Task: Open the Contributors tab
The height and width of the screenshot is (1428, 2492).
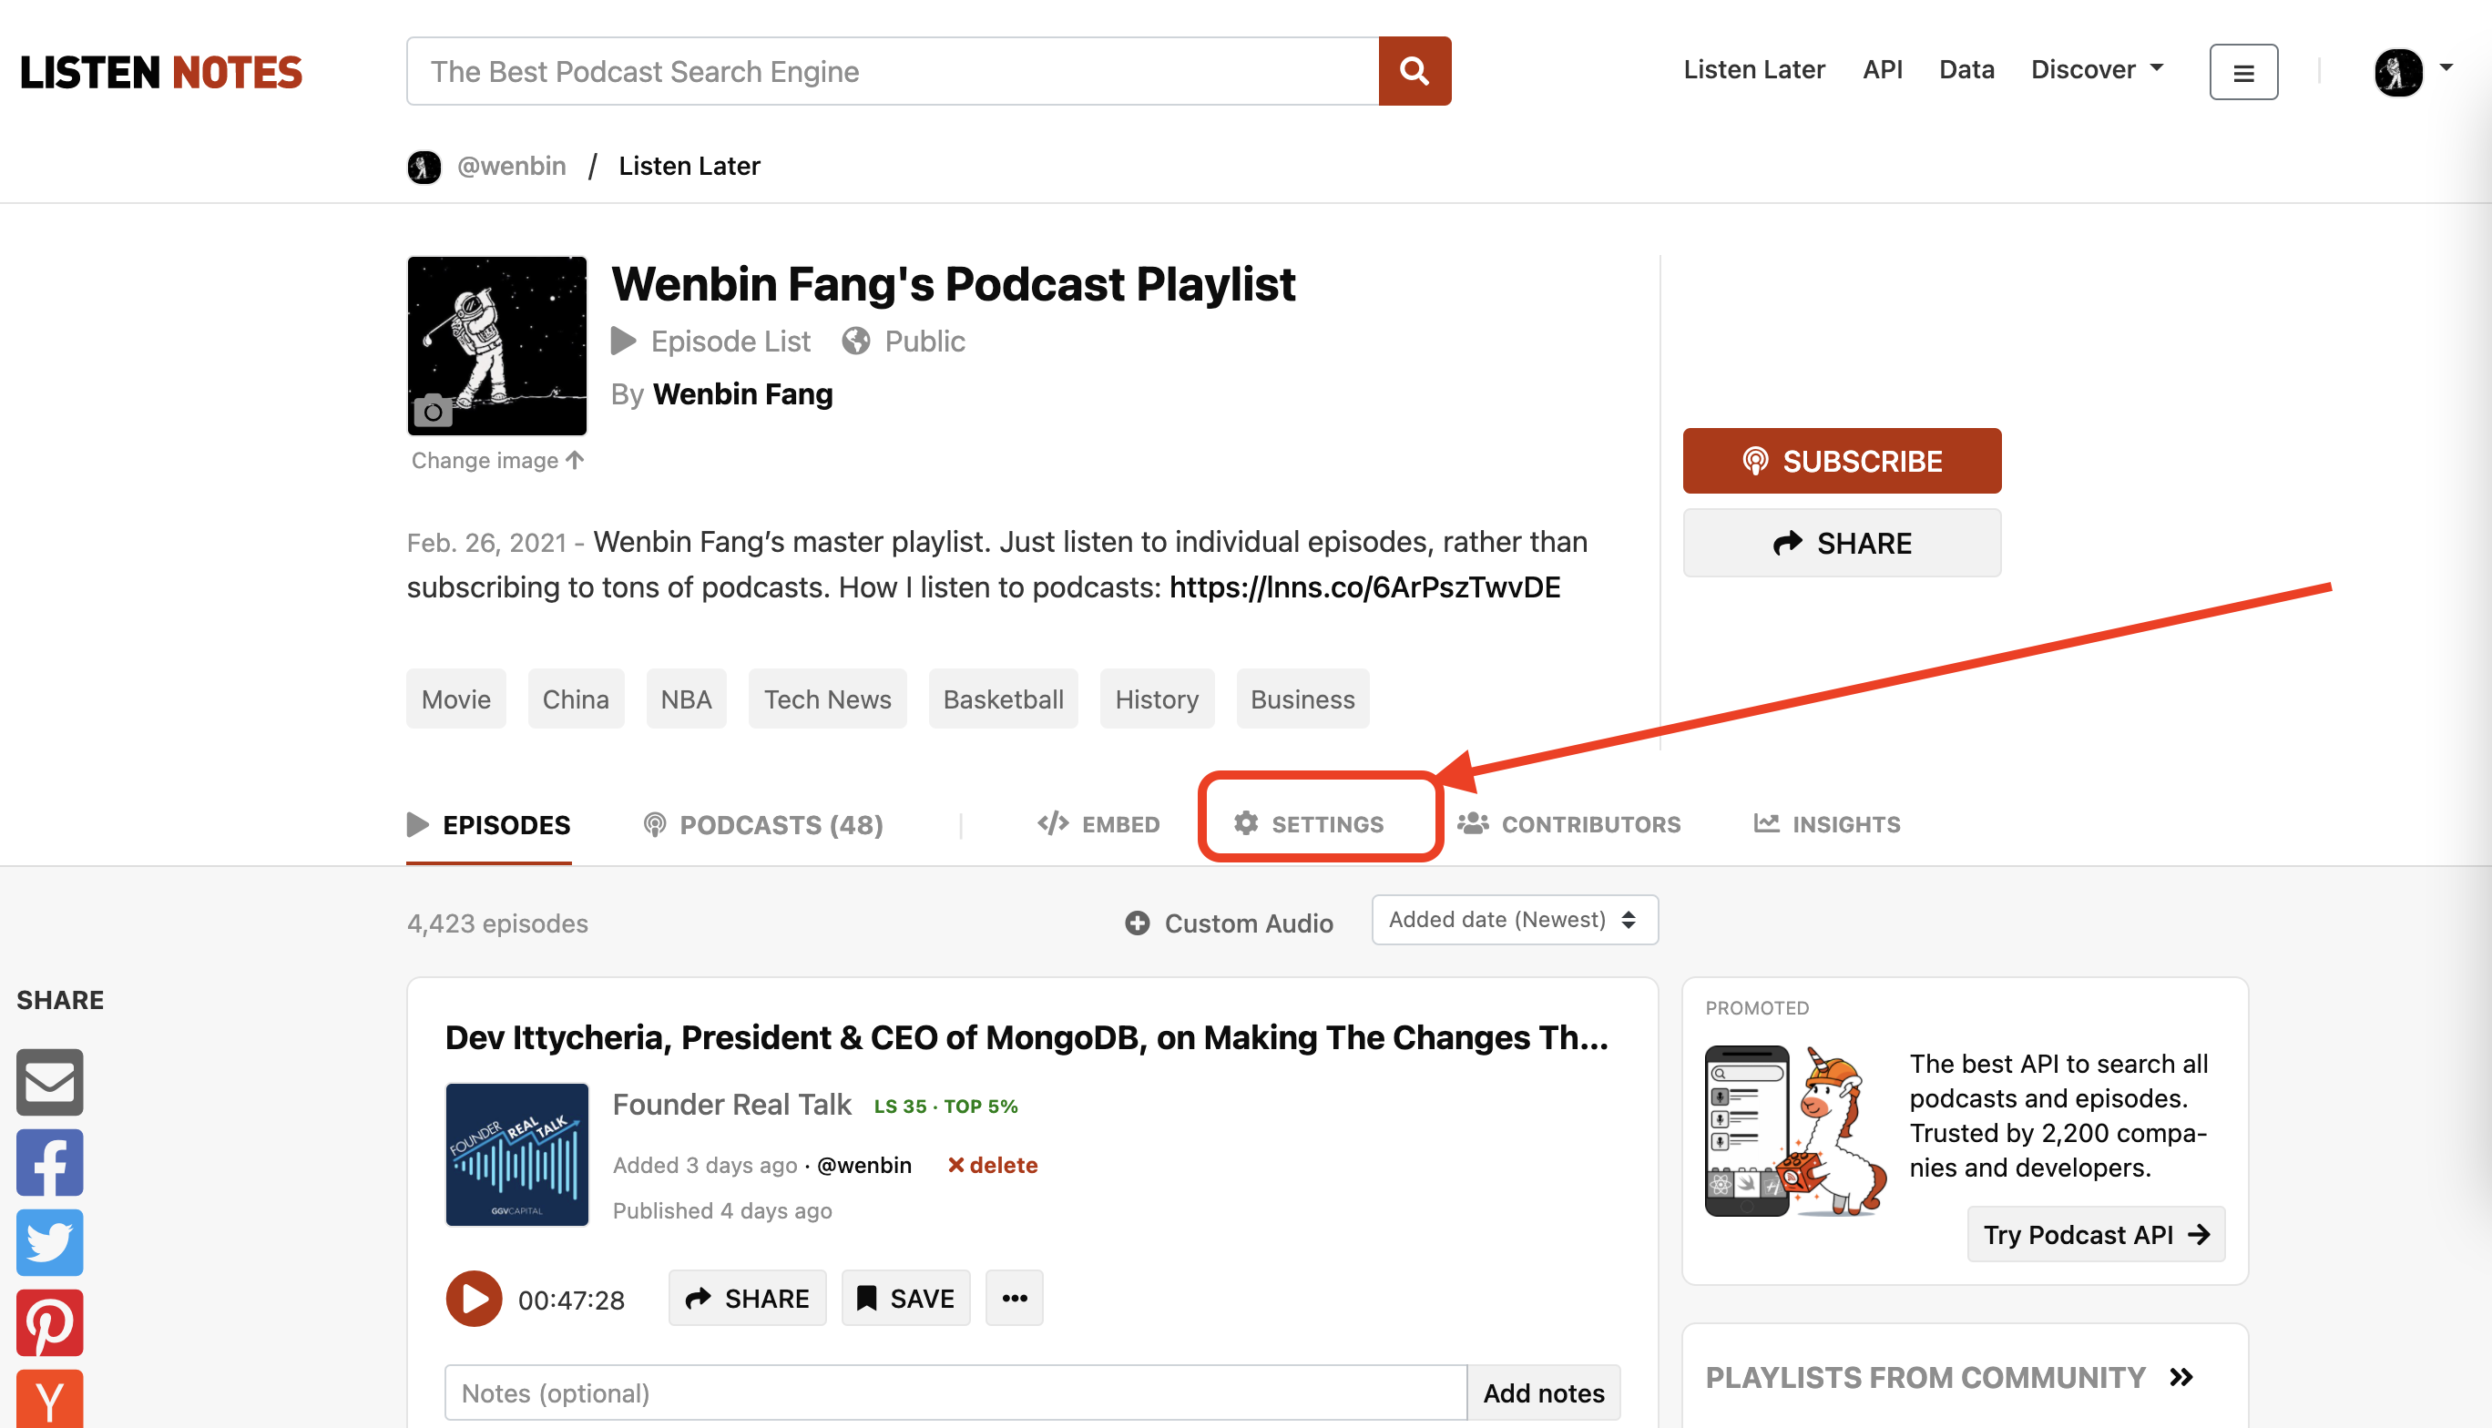Action: [x=1569, y=824]
